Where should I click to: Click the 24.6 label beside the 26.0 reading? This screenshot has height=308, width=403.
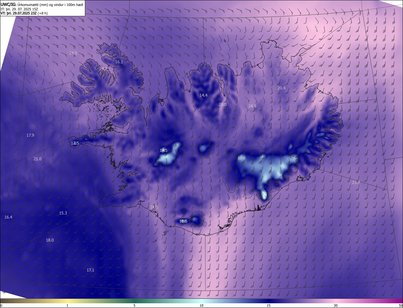pos(252,106)
